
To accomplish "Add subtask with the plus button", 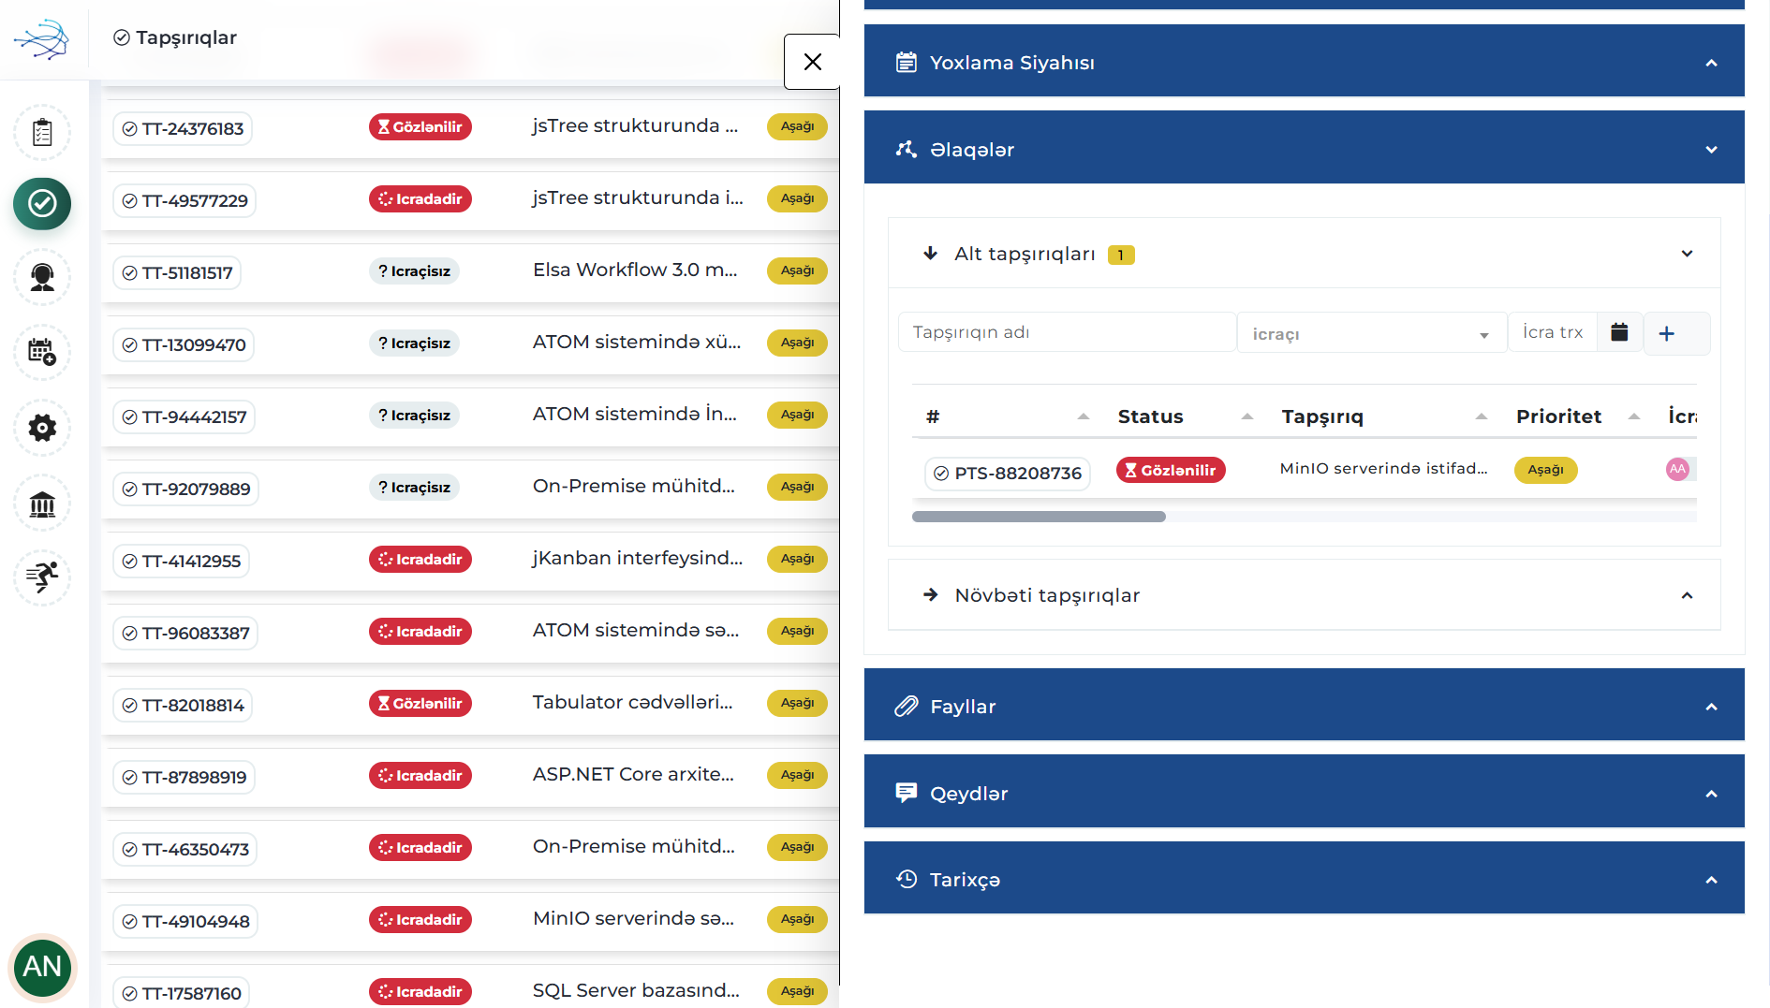I will pyautogui.click(x=1666, y=333).
